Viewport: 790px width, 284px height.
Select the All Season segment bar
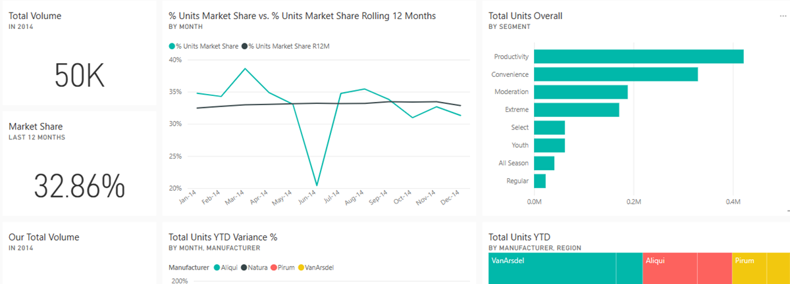(544, 163)
